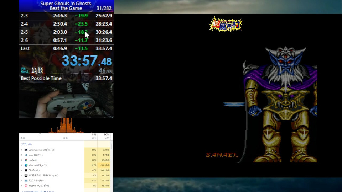342x192 pixels.
Task: Expand the CameraViewer process row
Action: coord(22,150)
